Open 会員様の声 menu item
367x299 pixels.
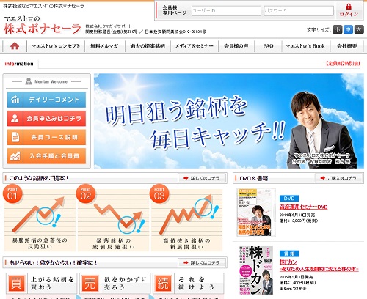coord(236,46)
